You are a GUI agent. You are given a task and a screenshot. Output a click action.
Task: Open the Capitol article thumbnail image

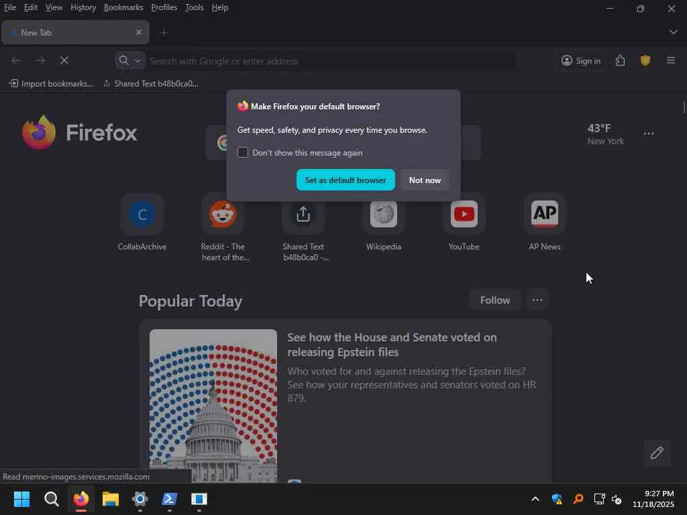[x=213, y=406]
